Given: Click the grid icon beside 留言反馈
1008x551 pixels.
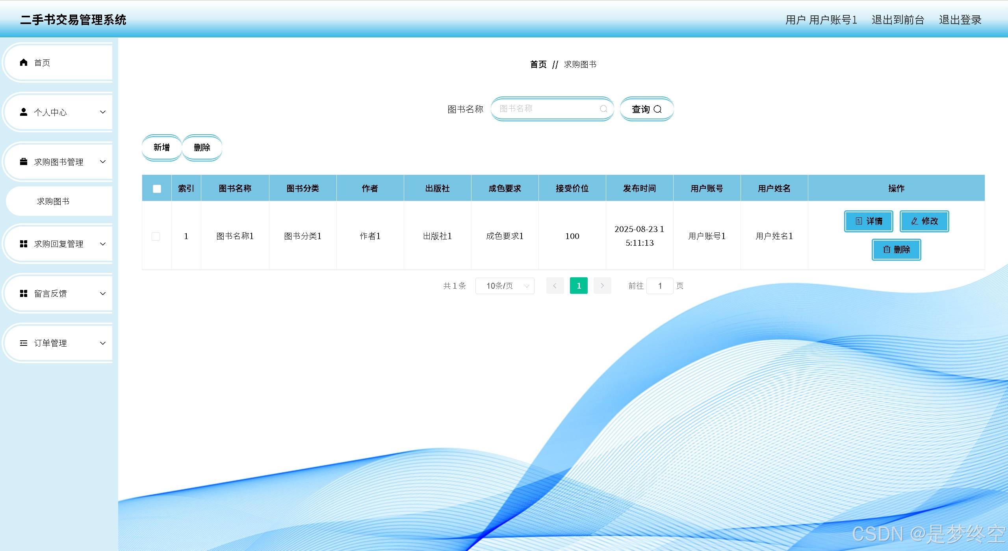Looking at the screenshot, I should pos(24,293).
